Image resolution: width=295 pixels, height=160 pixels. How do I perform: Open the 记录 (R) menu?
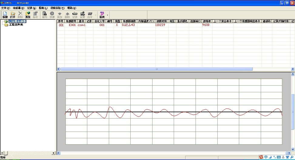click(x=32, y=8)
